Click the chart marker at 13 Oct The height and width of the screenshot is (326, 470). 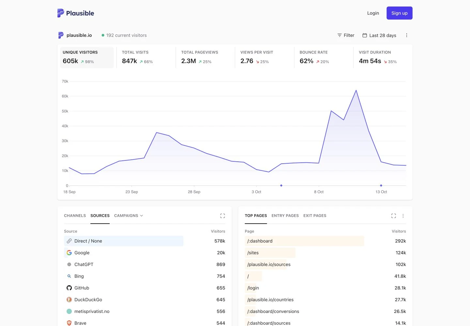point(381,185)
